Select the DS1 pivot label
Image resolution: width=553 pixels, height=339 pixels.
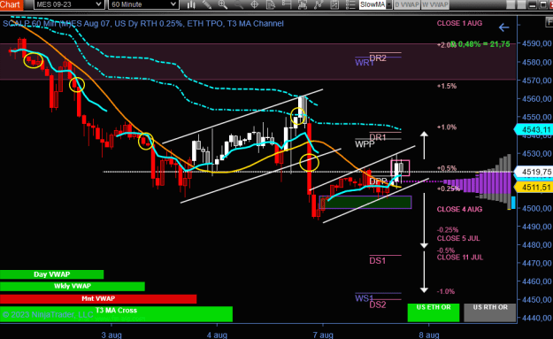(377, 261)
